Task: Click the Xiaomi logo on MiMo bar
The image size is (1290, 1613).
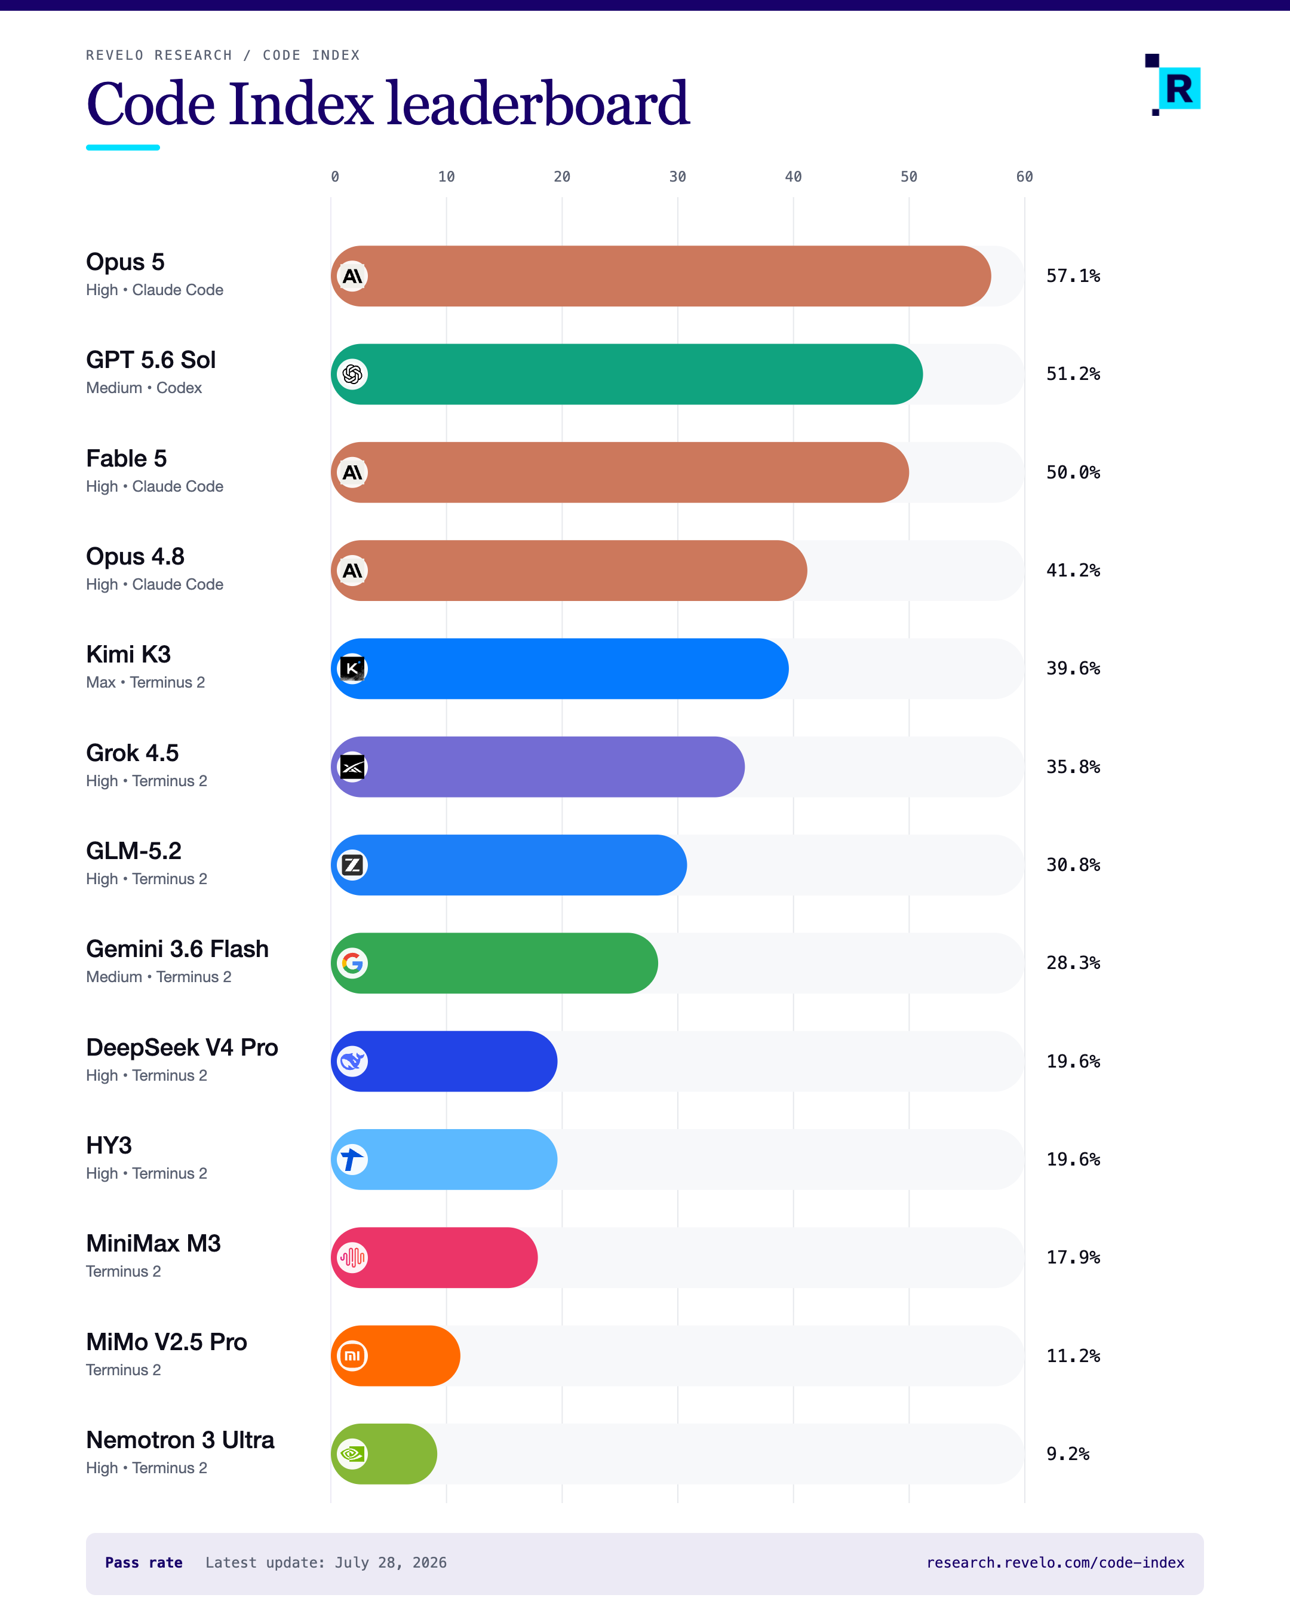Action: pyautogui.click(x=352, y=1356)
